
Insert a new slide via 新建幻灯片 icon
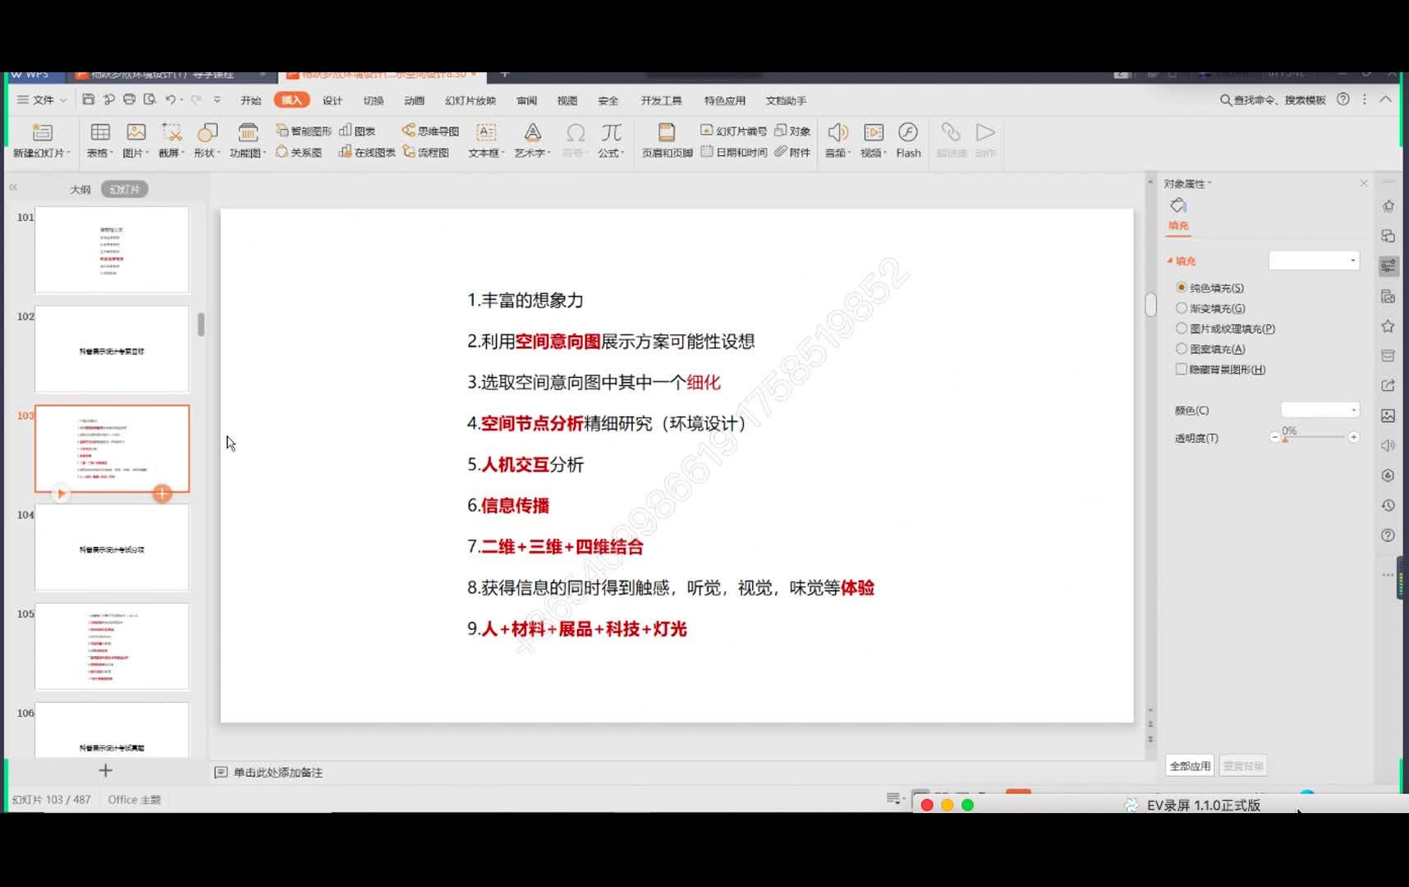(x=42, y=140)
